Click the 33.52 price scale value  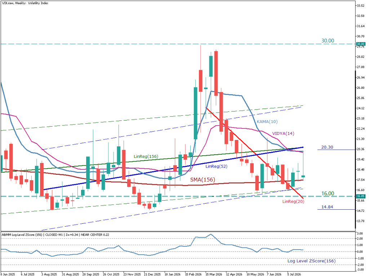click(360, 6)
